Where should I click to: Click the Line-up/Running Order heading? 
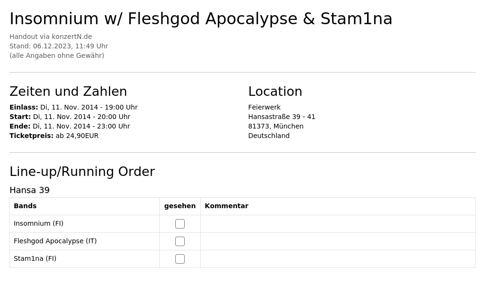tap(82, 172)
